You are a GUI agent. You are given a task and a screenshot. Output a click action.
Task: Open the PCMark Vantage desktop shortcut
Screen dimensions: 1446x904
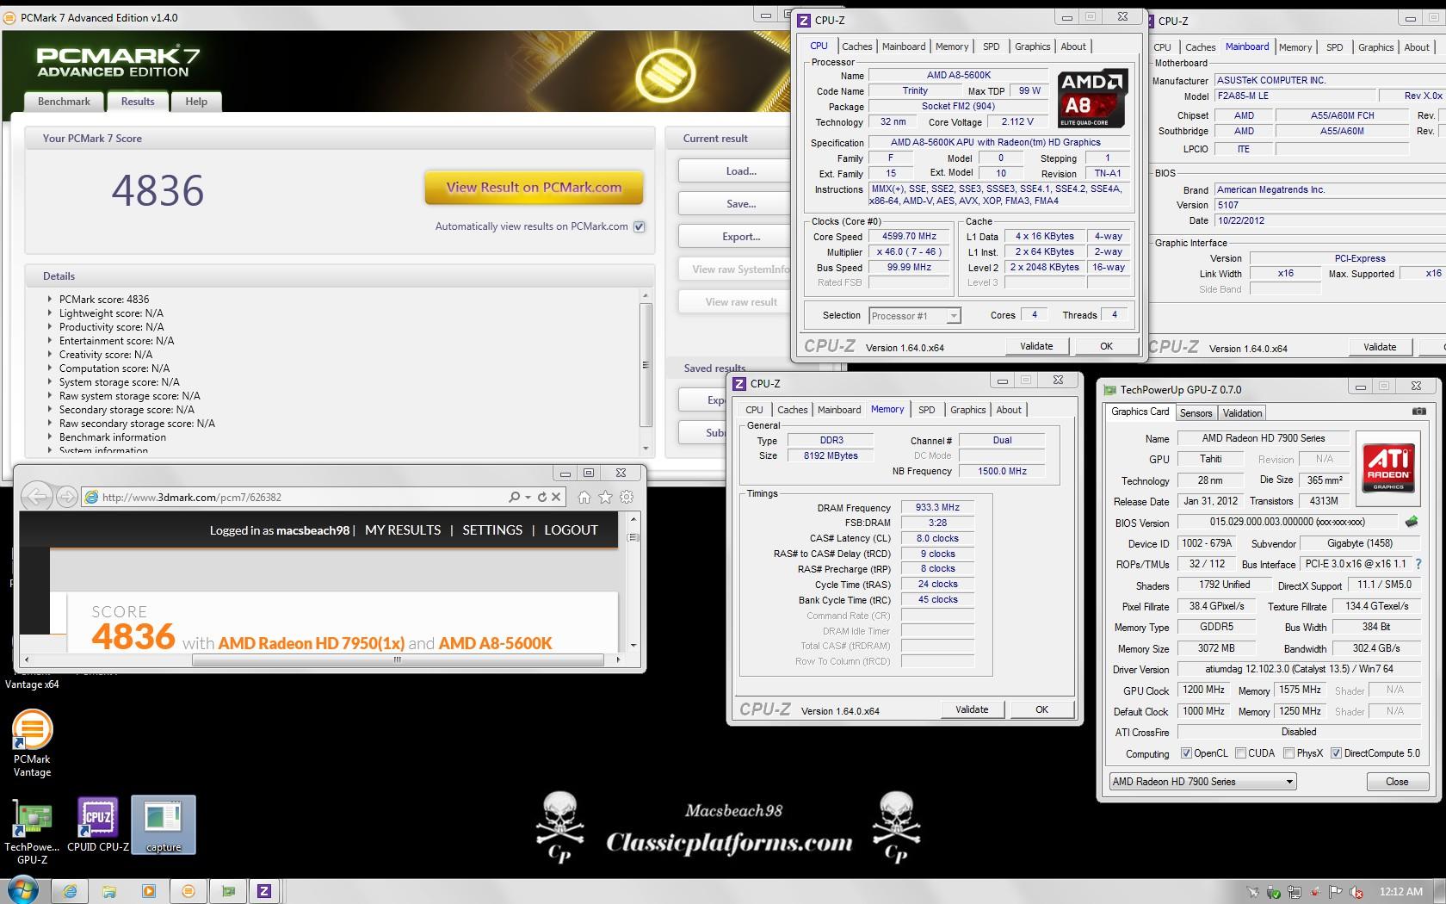tap(32, 744)
